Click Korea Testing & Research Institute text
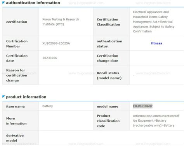 (61, 22)
